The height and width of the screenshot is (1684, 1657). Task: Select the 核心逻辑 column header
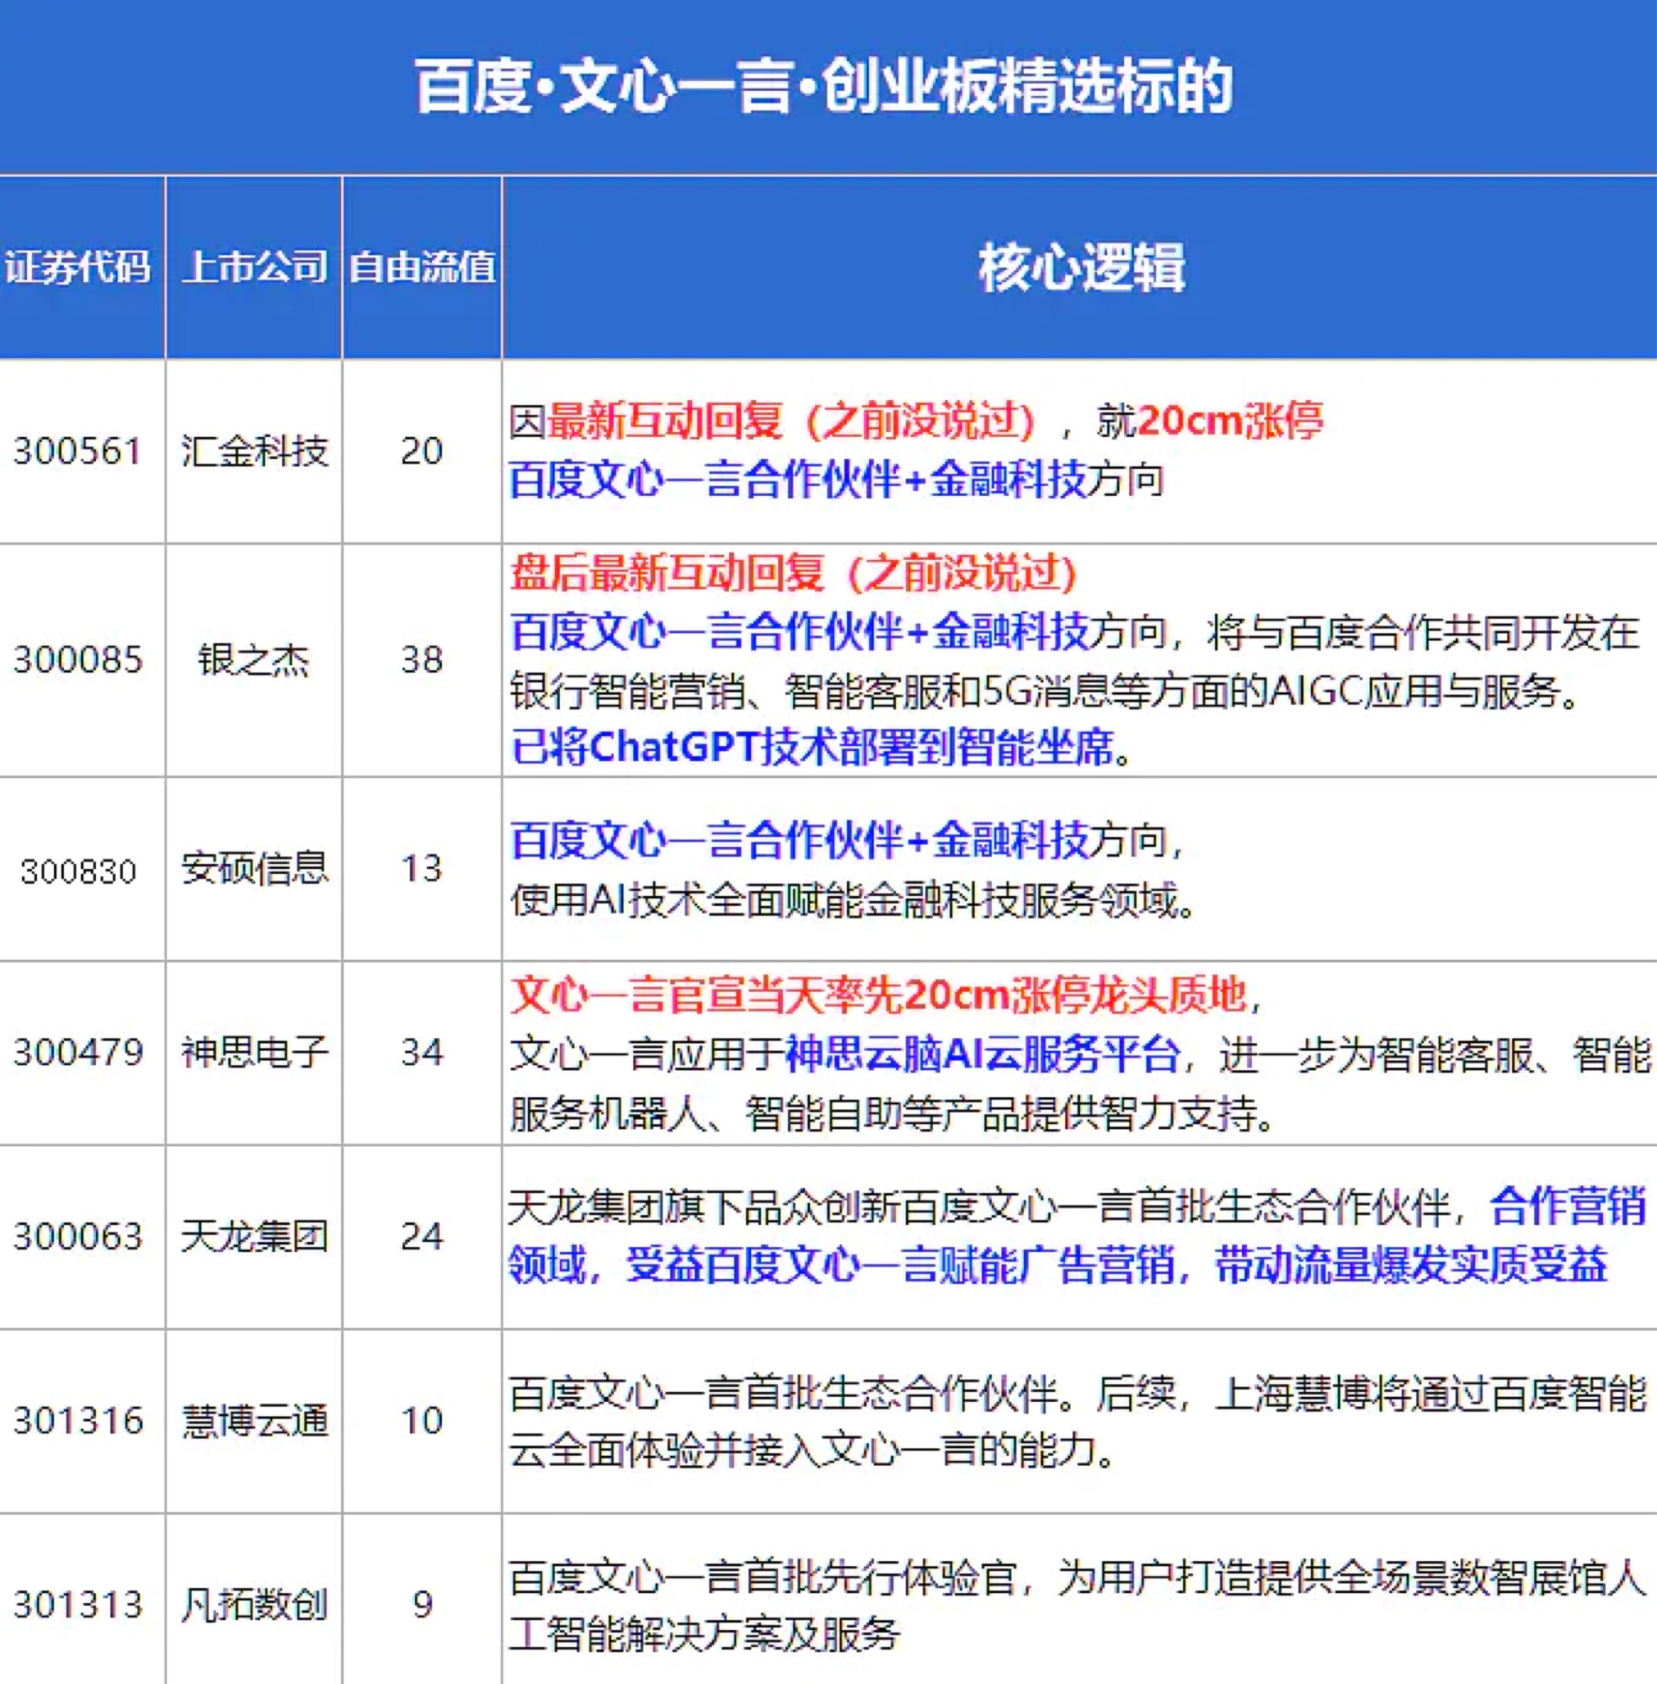point(1081,267)
